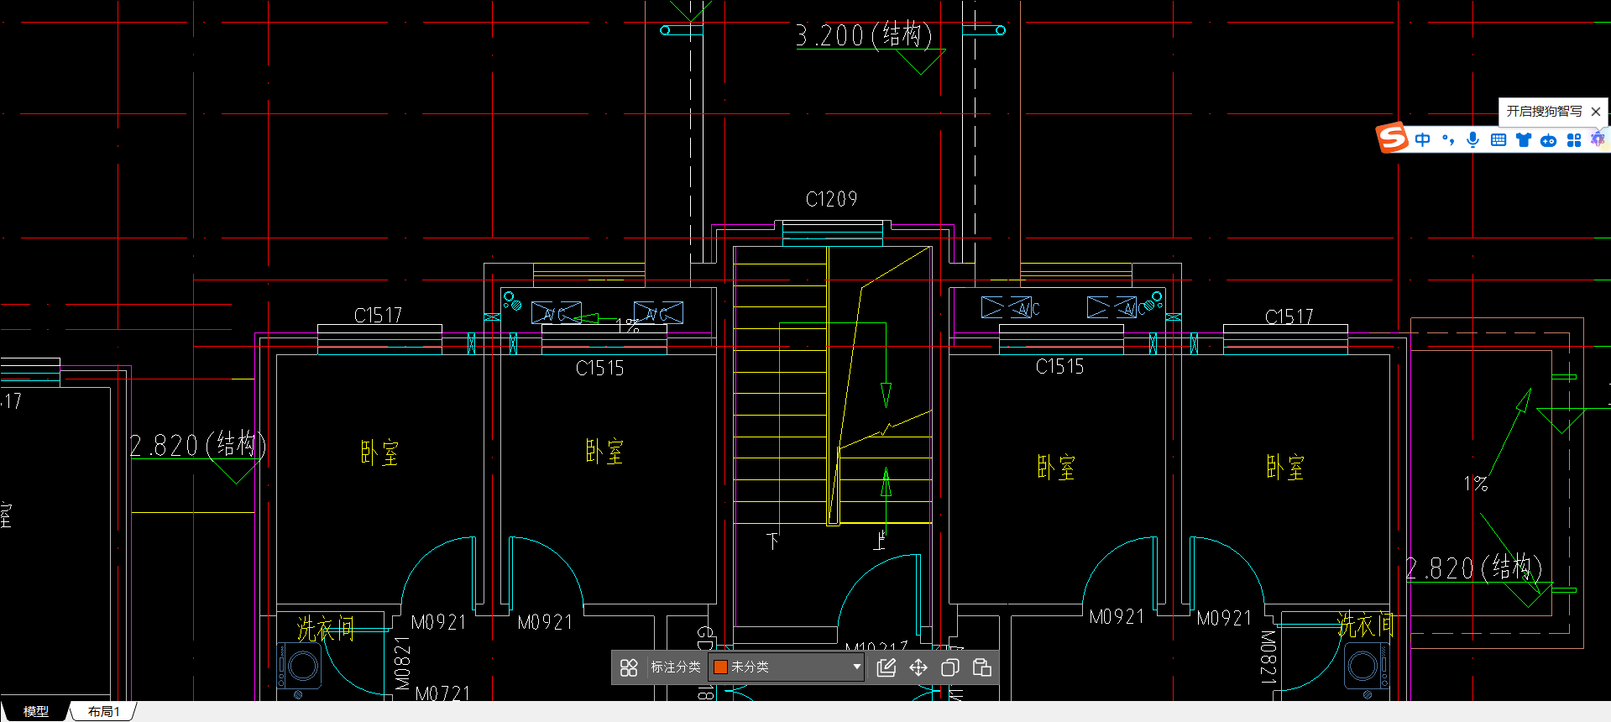The width and height of the screenshot is (1611, 722).
Task: Click the 开启搜狗智写 tooltip text
Action: tap(1544, 111)
